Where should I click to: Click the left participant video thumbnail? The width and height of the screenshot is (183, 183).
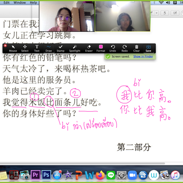point(67,16)
